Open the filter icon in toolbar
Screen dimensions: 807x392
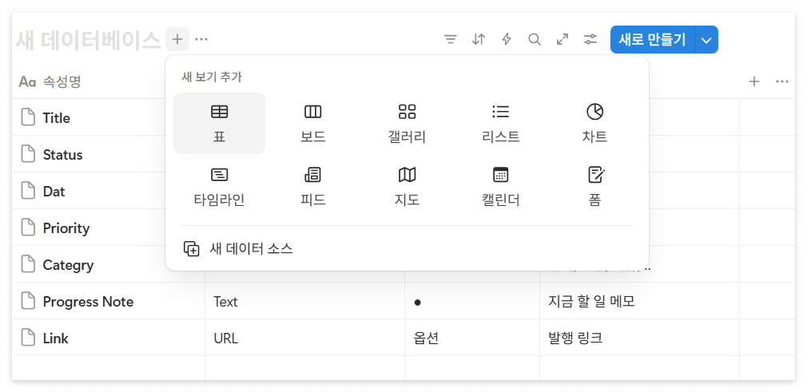[x=451, y=39]
